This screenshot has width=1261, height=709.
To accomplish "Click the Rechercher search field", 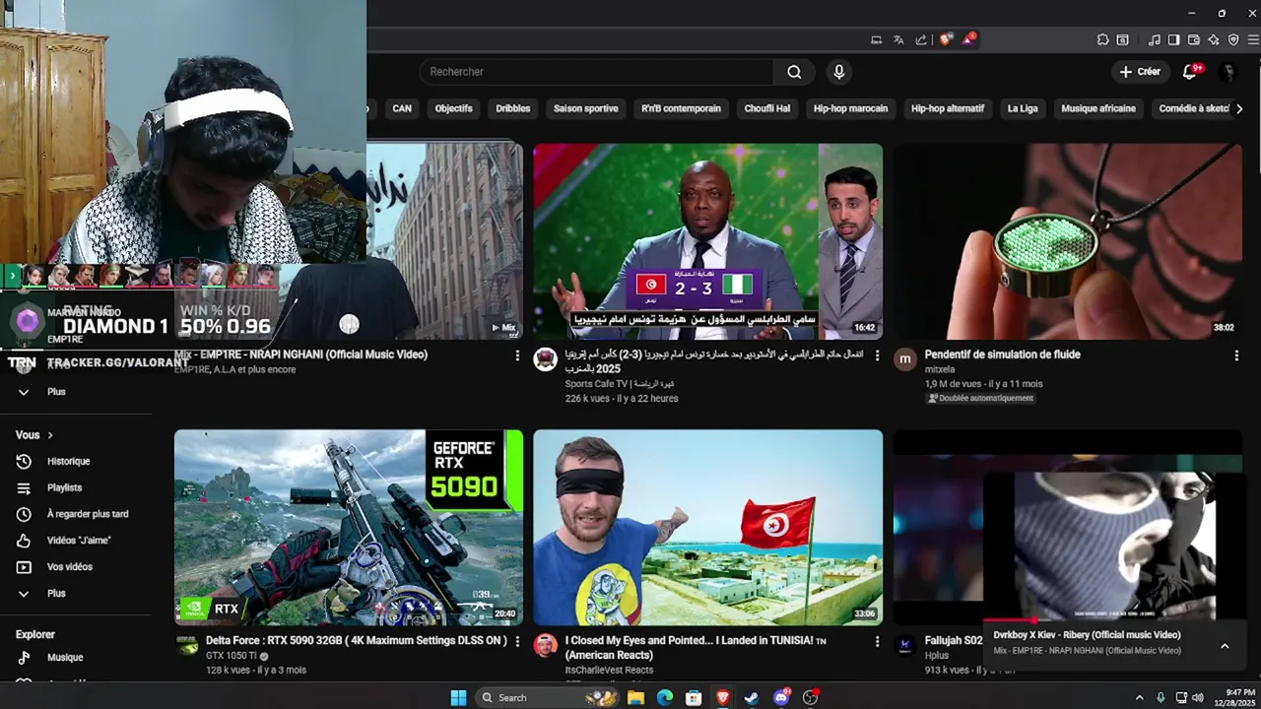I will (x=598, y=72).
